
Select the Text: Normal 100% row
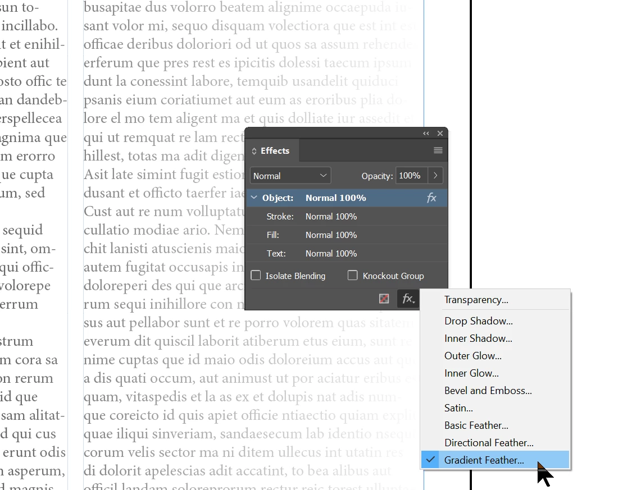click(347, 253)
